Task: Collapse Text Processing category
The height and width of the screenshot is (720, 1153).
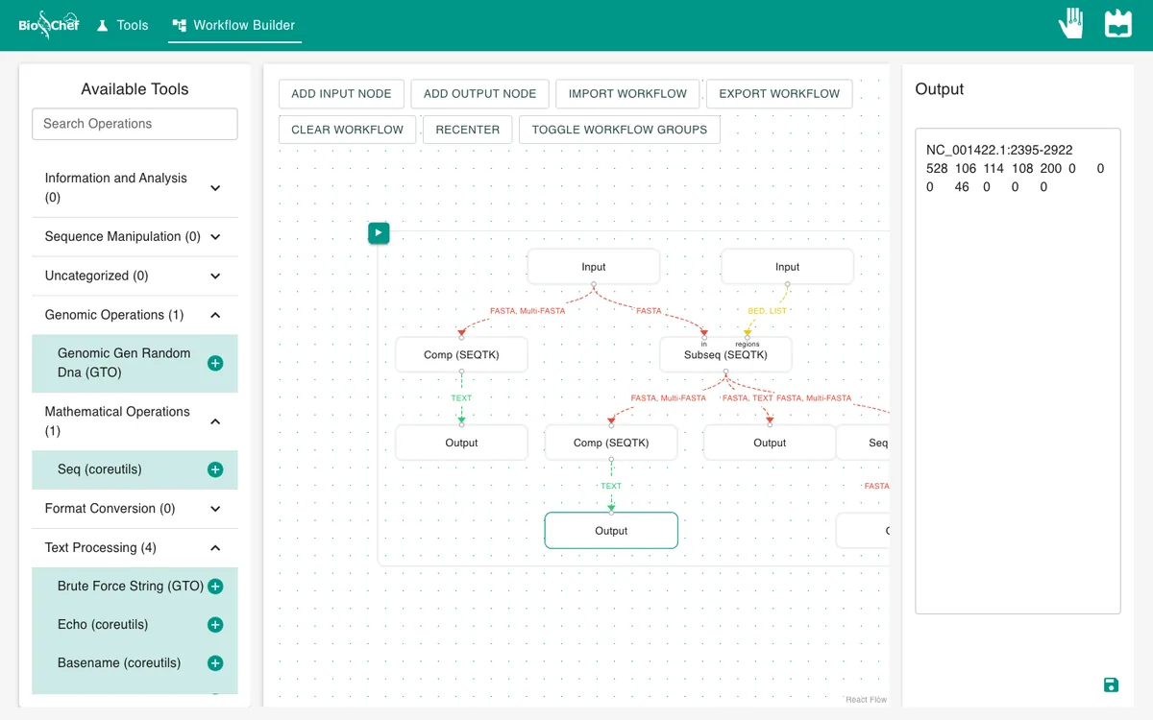Action: 215,548
